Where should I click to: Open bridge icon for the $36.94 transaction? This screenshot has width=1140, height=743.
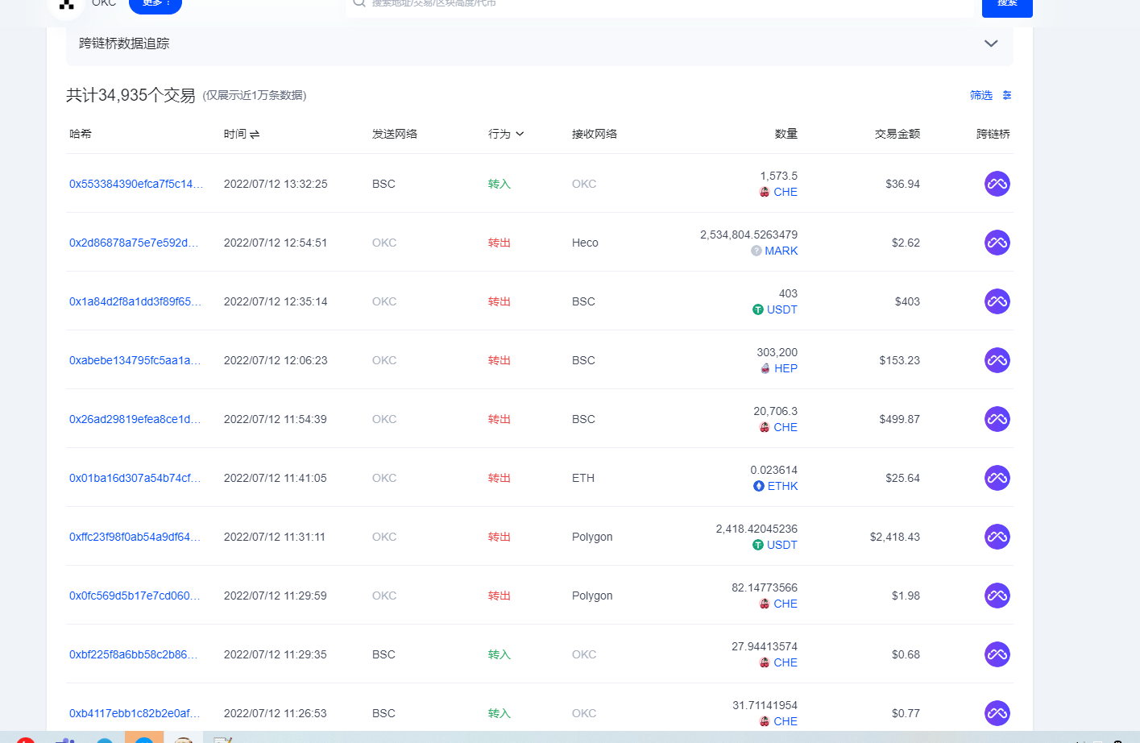click(997, 184)
